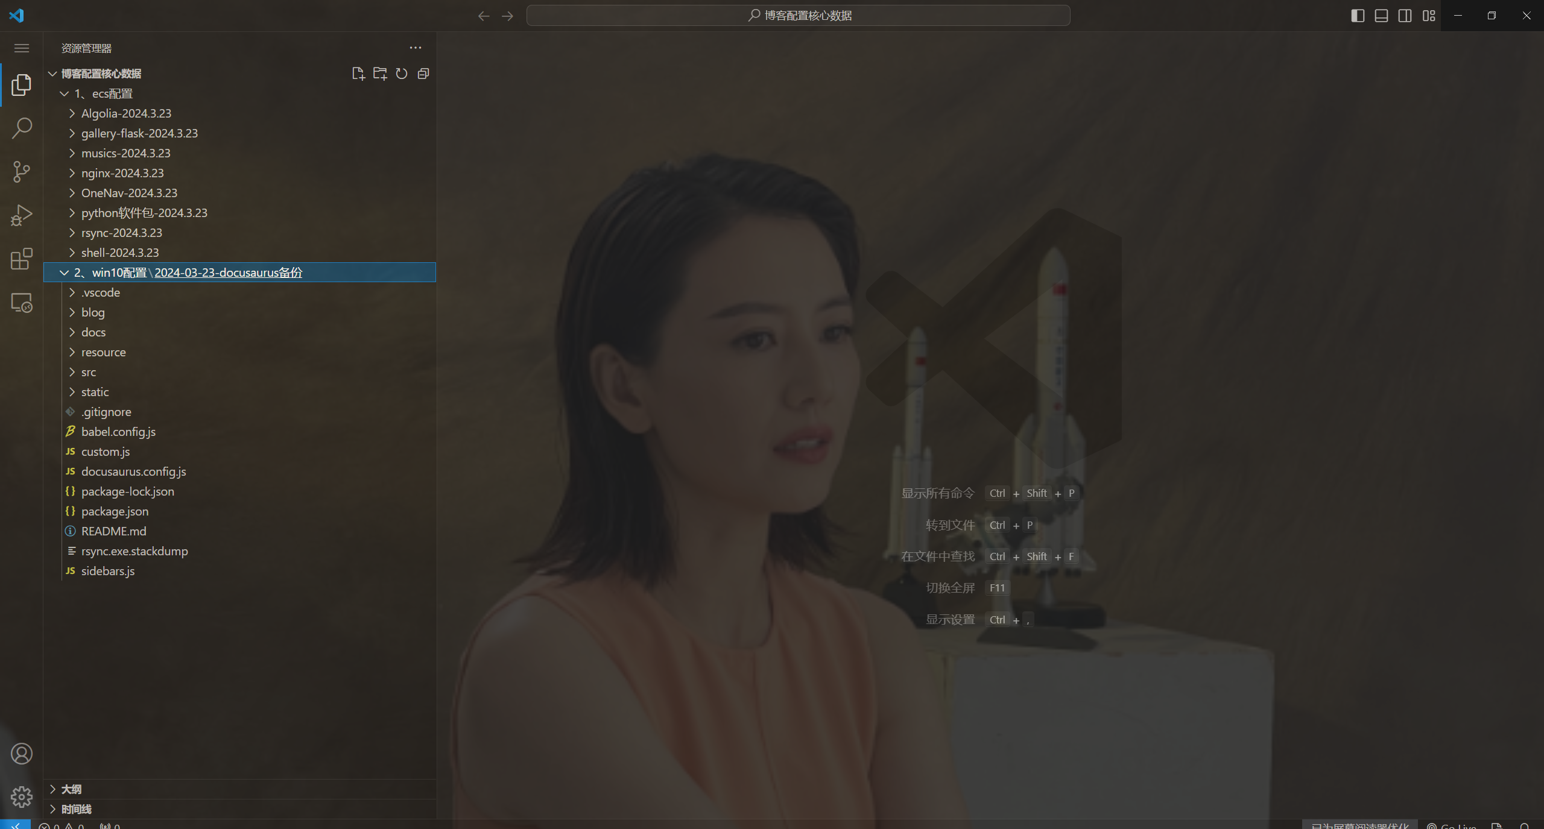Toggle the Panel visibility
The width and height of the screenshot is (1544, 829).
click(x=1381, y=16)
